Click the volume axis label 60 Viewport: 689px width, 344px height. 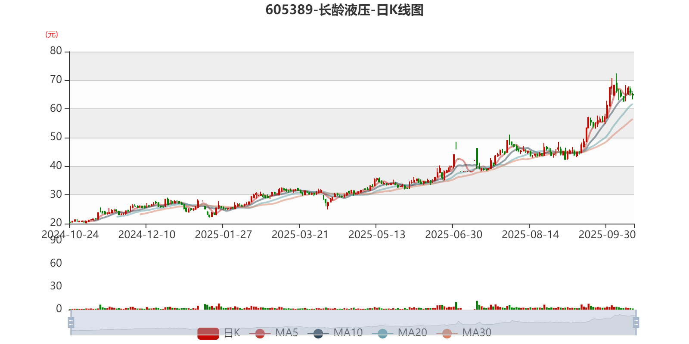(56, 263)
